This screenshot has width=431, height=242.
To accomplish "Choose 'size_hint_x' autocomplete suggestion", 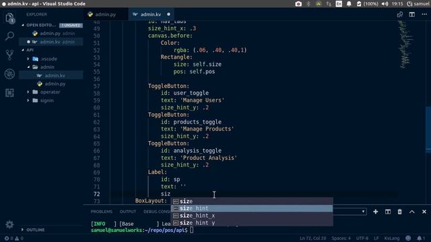I will pyautogui.click(x=252, y=215).
